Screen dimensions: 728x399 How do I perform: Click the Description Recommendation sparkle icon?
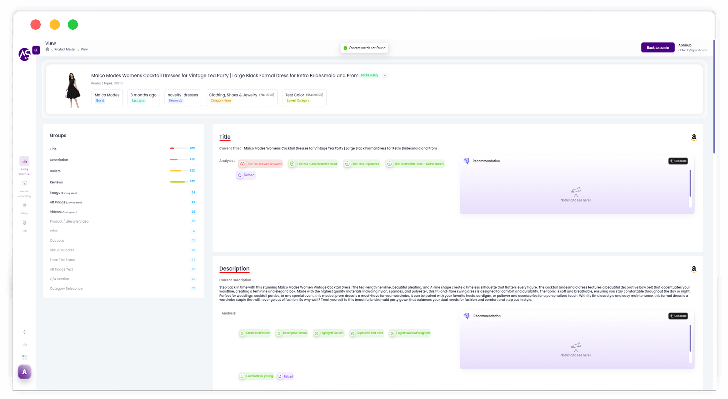coord(466,316)
